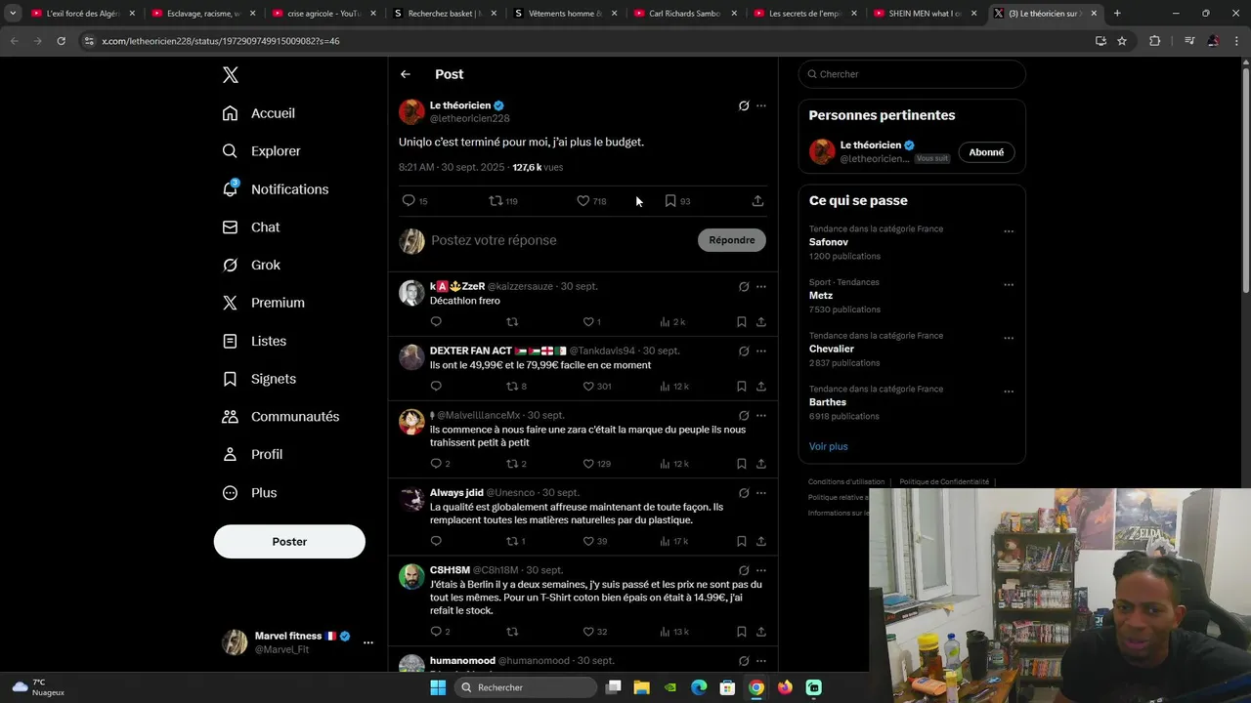The image size is (1251, 703).
Task: Open more options on k ZzeR reply
Action: click(761, 287)
